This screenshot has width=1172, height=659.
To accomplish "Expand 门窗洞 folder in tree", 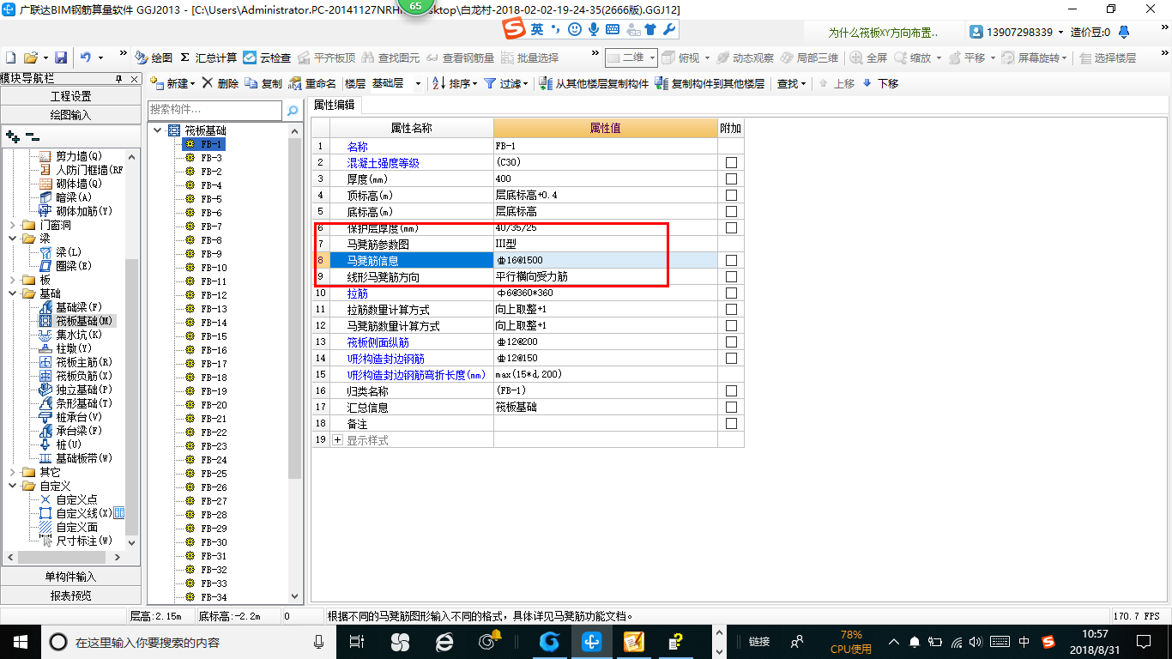I will tap(12, 225).
